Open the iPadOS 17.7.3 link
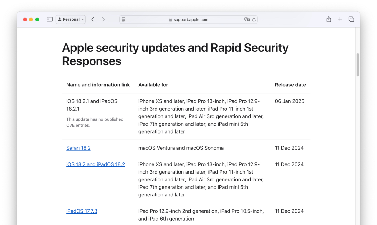The height and width of the screenshot is (225, 377). click(82, 211)
